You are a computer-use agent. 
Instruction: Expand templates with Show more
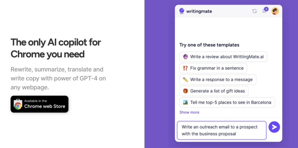click(189, 112)
